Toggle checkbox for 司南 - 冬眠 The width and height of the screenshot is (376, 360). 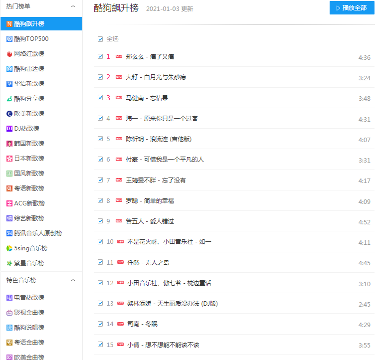coord(100,324)
